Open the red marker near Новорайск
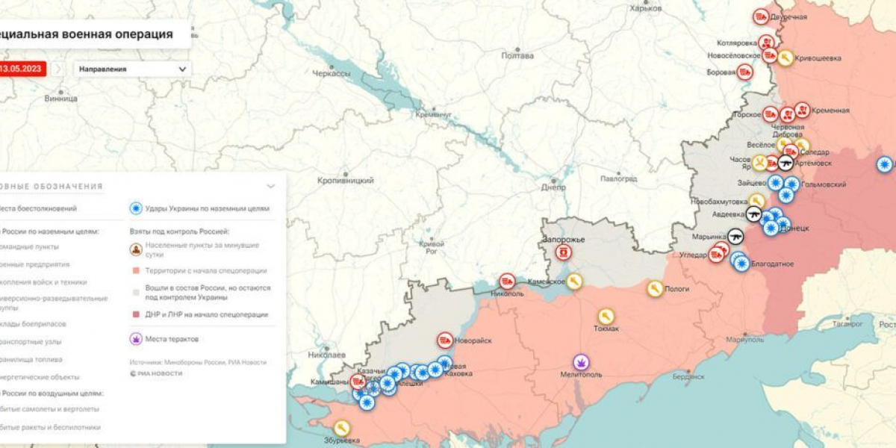 pyautogui.click(x=445, y=340)
